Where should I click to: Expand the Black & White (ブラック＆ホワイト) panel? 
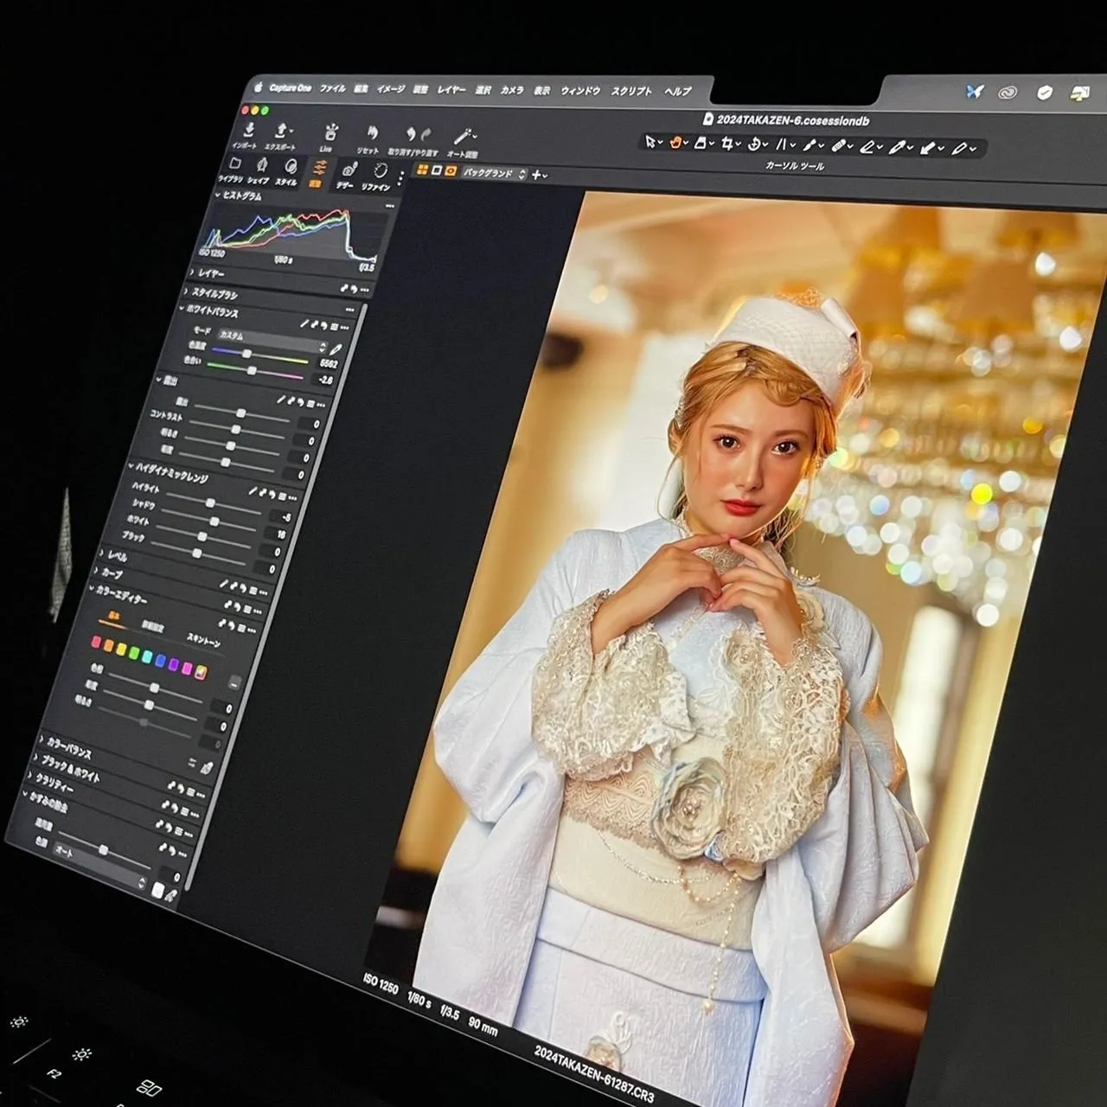coord(35,758)
